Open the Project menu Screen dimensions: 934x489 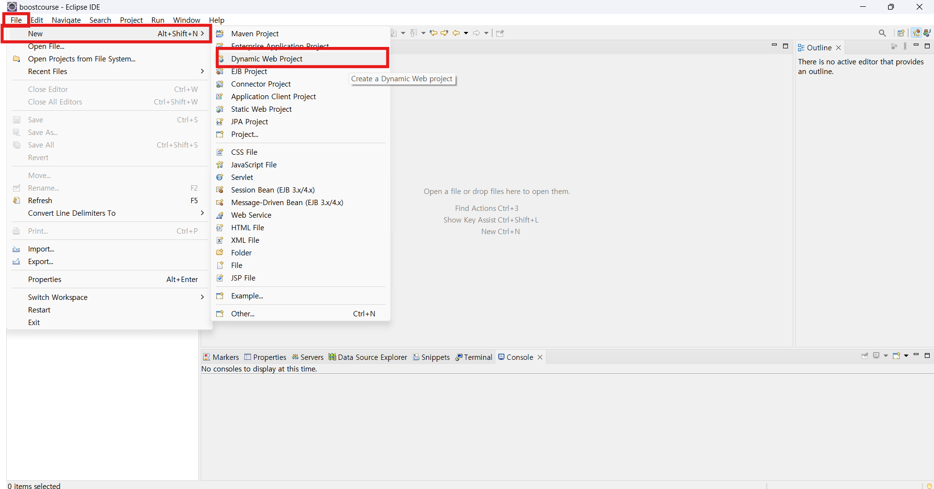click(x=131, y=20)
